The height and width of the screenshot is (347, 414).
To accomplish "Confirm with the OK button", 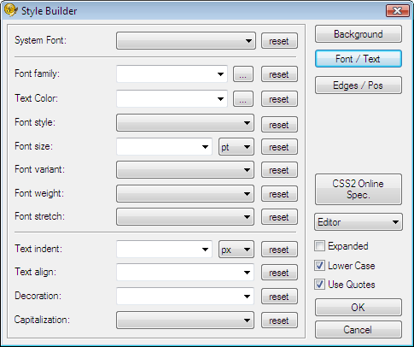I will (359, 307).
